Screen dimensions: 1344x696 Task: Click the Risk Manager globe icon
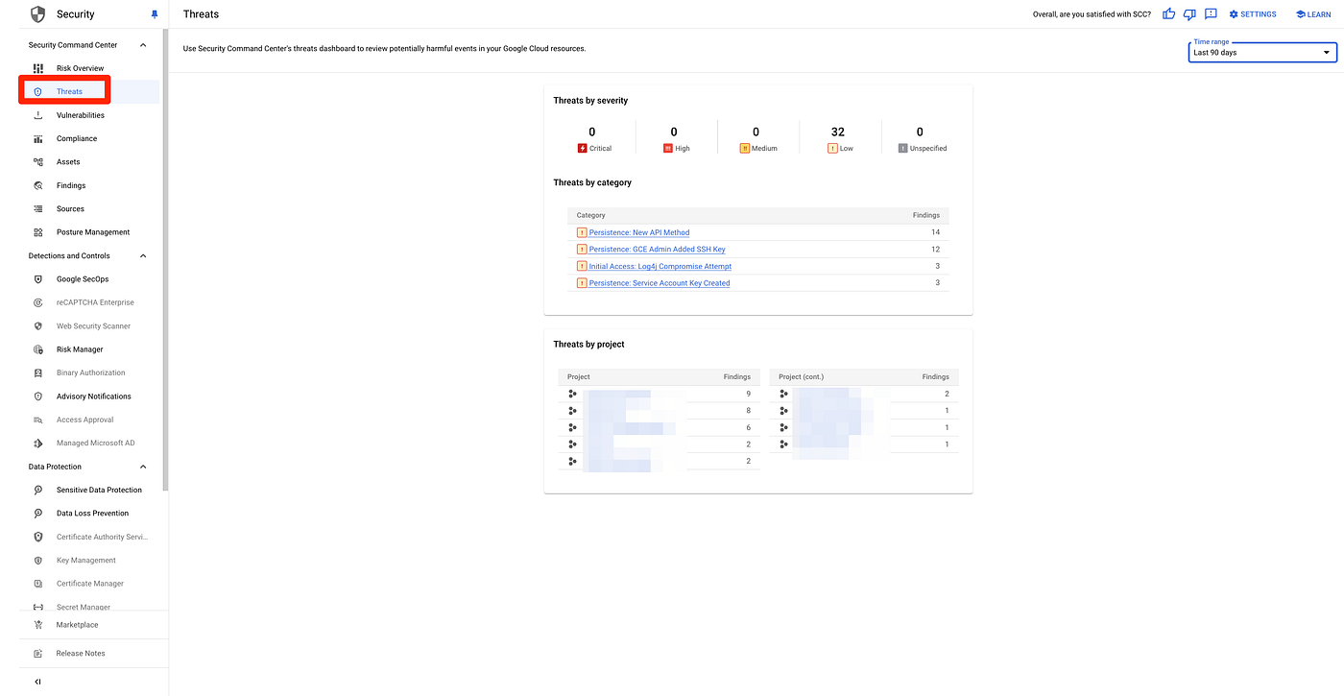coord(38,349)
